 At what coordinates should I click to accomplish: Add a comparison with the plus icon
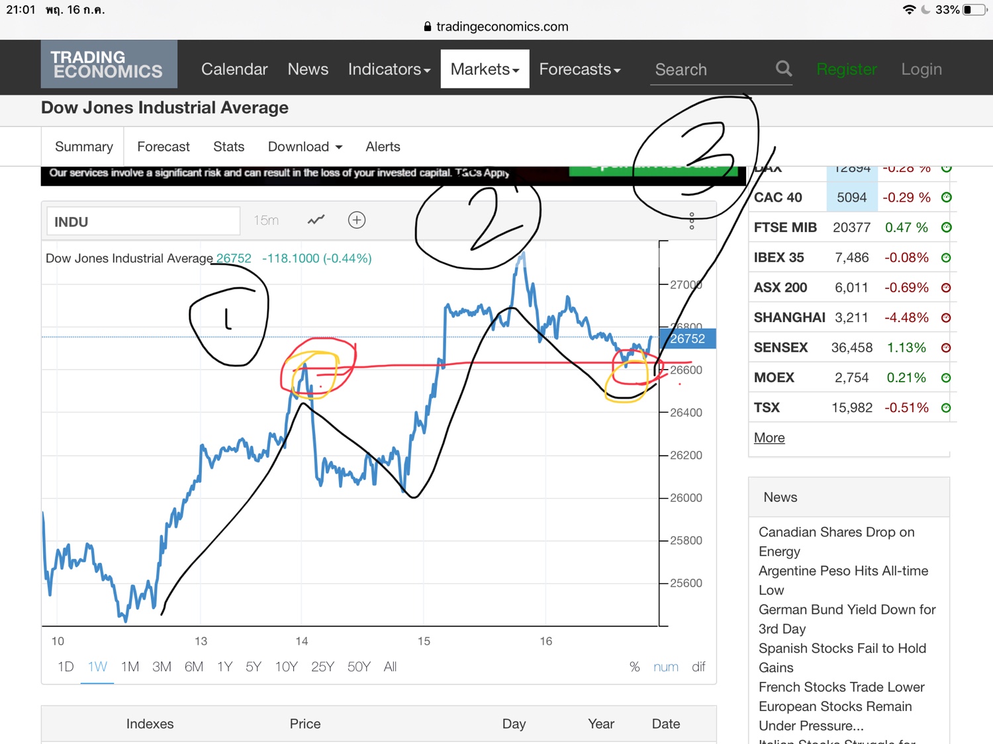click(x=357, y=220)
